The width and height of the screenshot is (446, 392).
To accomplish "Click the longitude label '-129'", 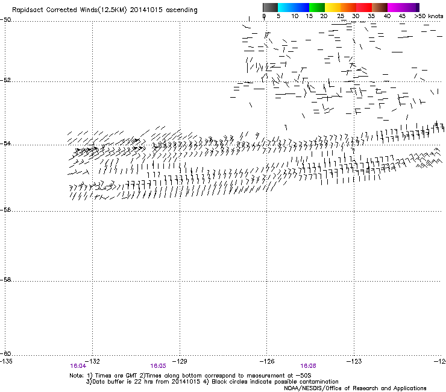I will point(180,361).
